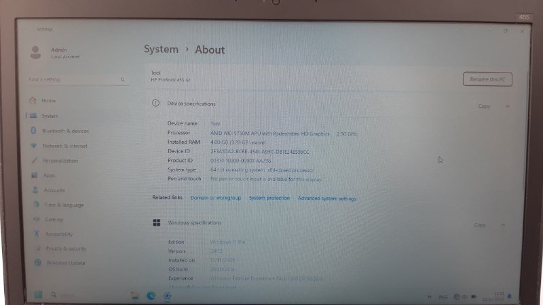Screen dimensions: 543x305
Task: Click the search magnifier in Find a setting
Action: pos(123,79)
